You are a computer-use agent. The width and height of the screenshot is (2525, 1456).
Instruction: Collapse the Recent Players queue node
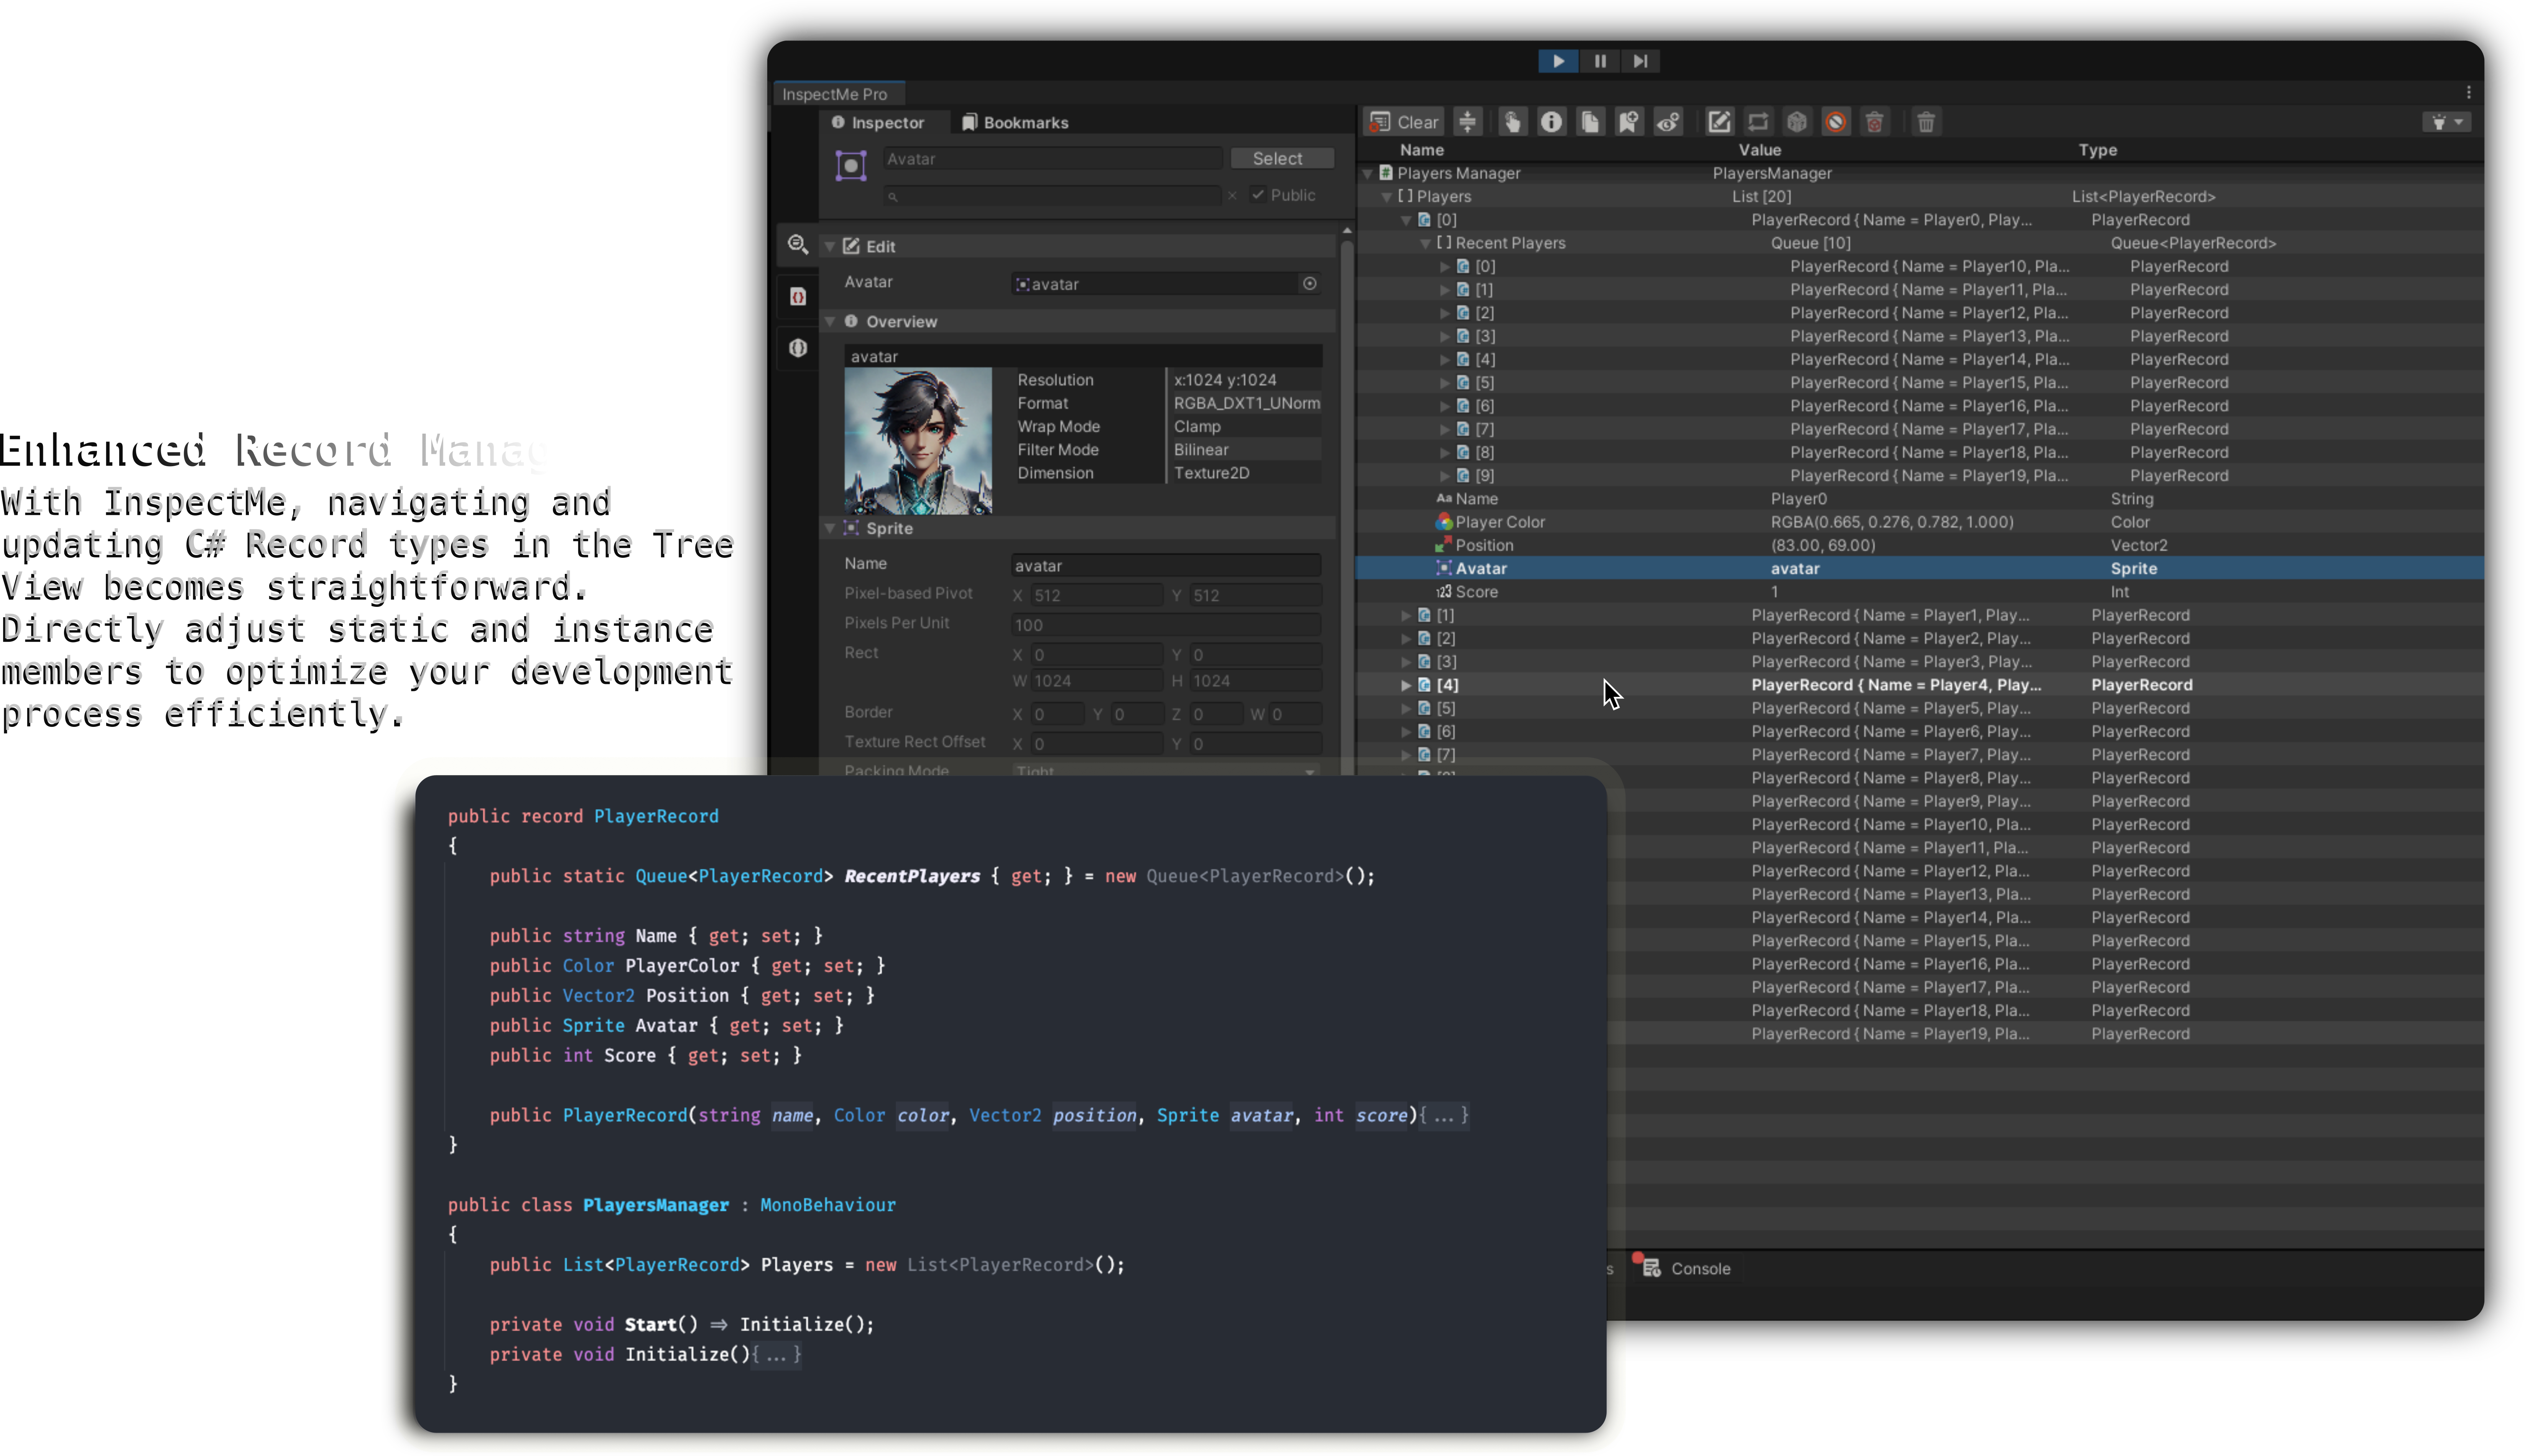pyautogui.click(x=1426, y=244)
